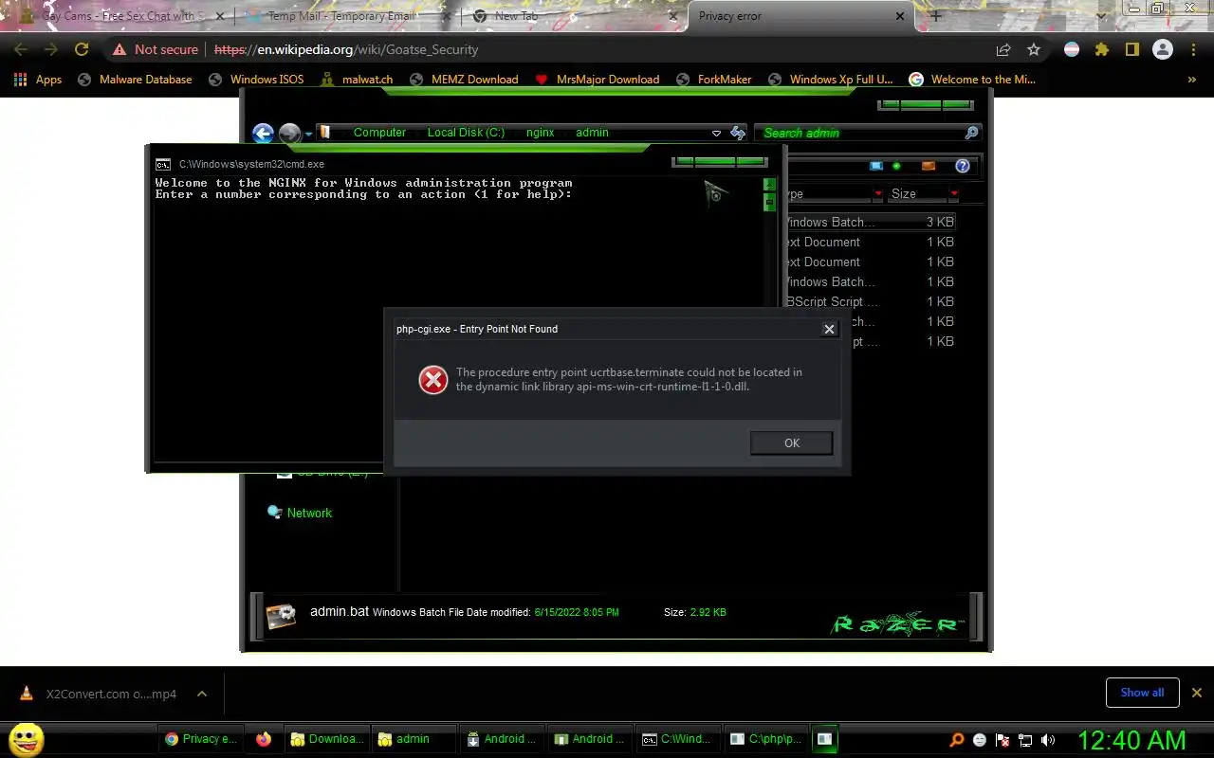Open Malware Database bookmark
Image resolution: width=1214 pixels, height=758 pixels.
click(x=135, y=80)
